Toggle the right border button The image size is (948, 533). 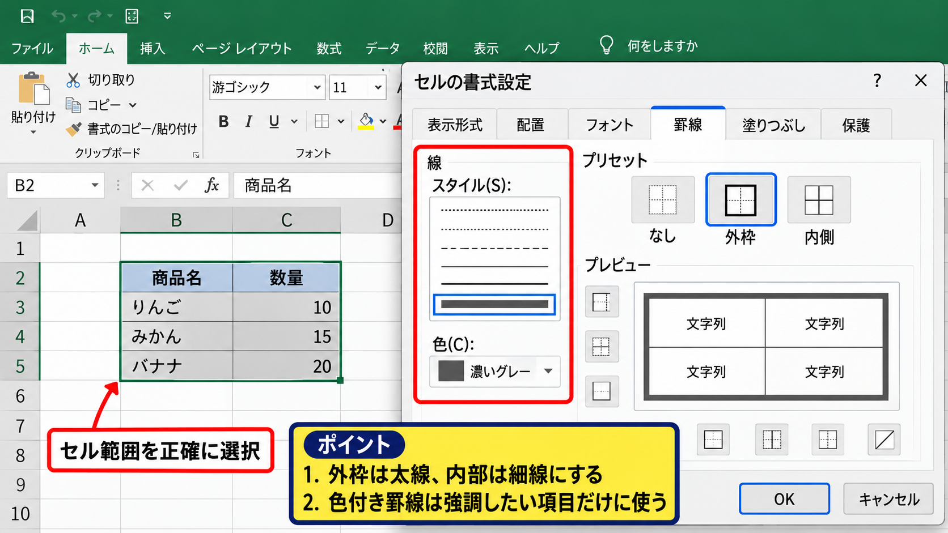tap(828, 439)
